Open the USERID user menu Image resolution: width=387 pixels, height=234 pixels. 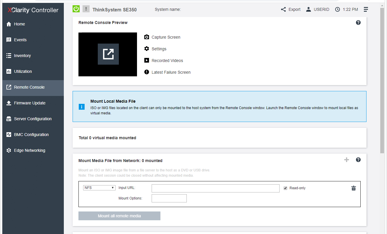tap(318, 9)
